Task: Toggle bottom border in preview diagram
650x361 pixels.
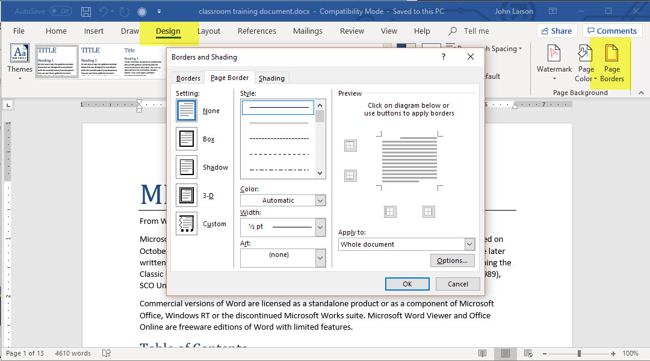Action: 350,175
